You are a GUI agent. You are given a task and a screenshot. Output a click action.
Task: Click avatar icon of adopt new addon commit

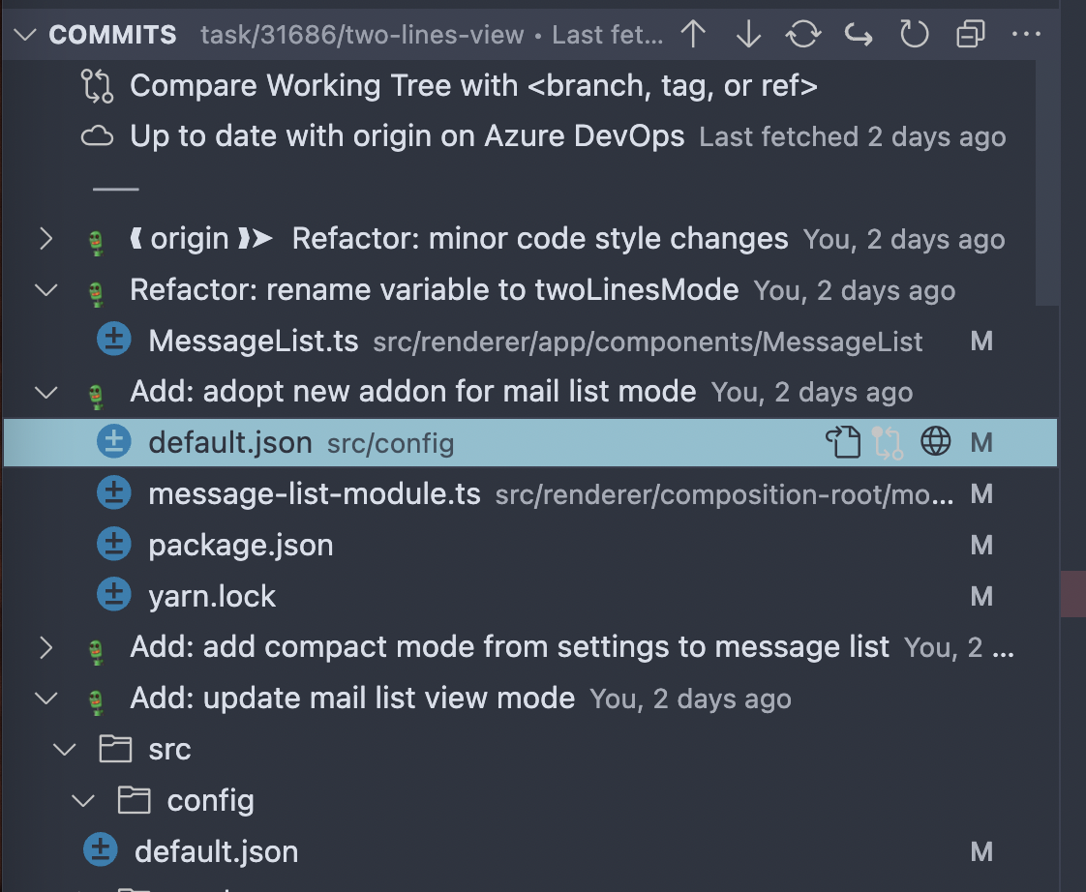point(96,396)
